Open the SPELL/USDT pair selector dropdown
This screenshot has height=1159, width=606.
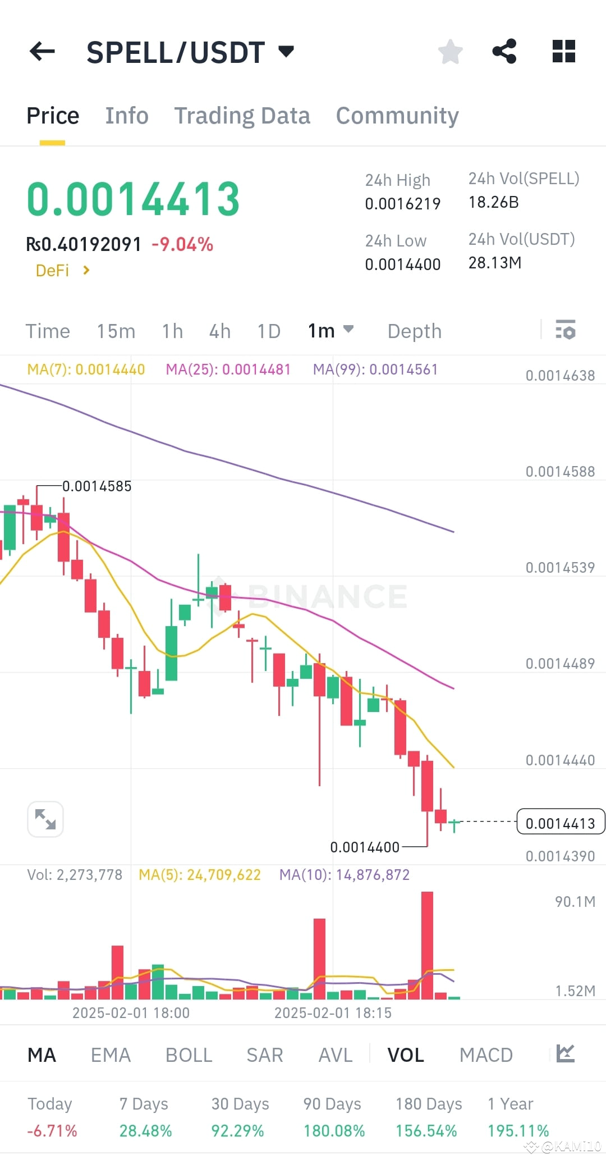point(286,51)
